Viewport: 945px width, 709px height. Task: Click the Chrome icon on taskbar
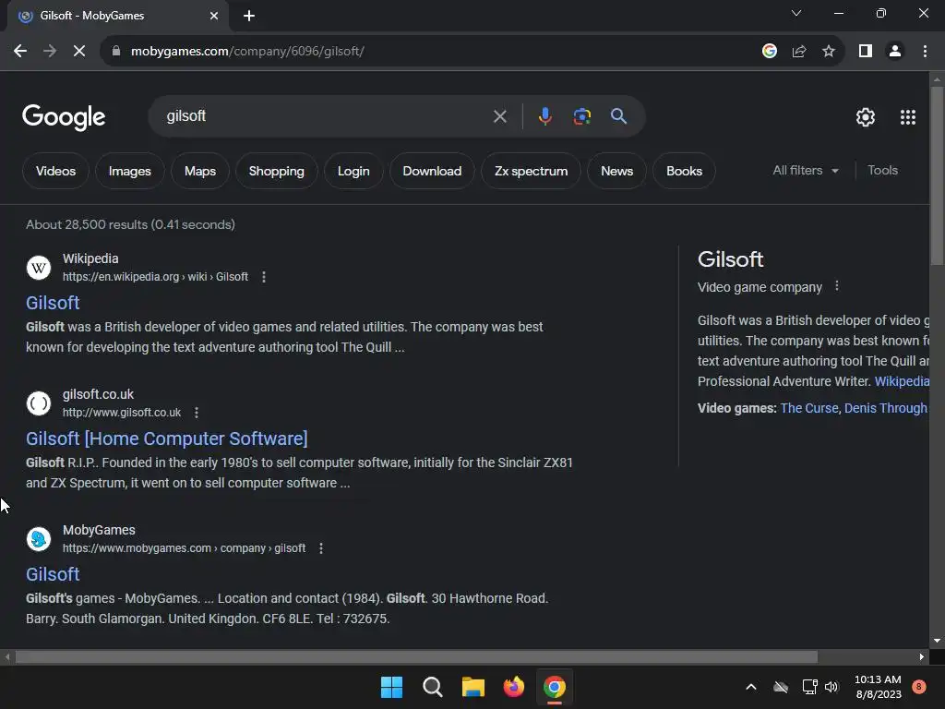555,687
